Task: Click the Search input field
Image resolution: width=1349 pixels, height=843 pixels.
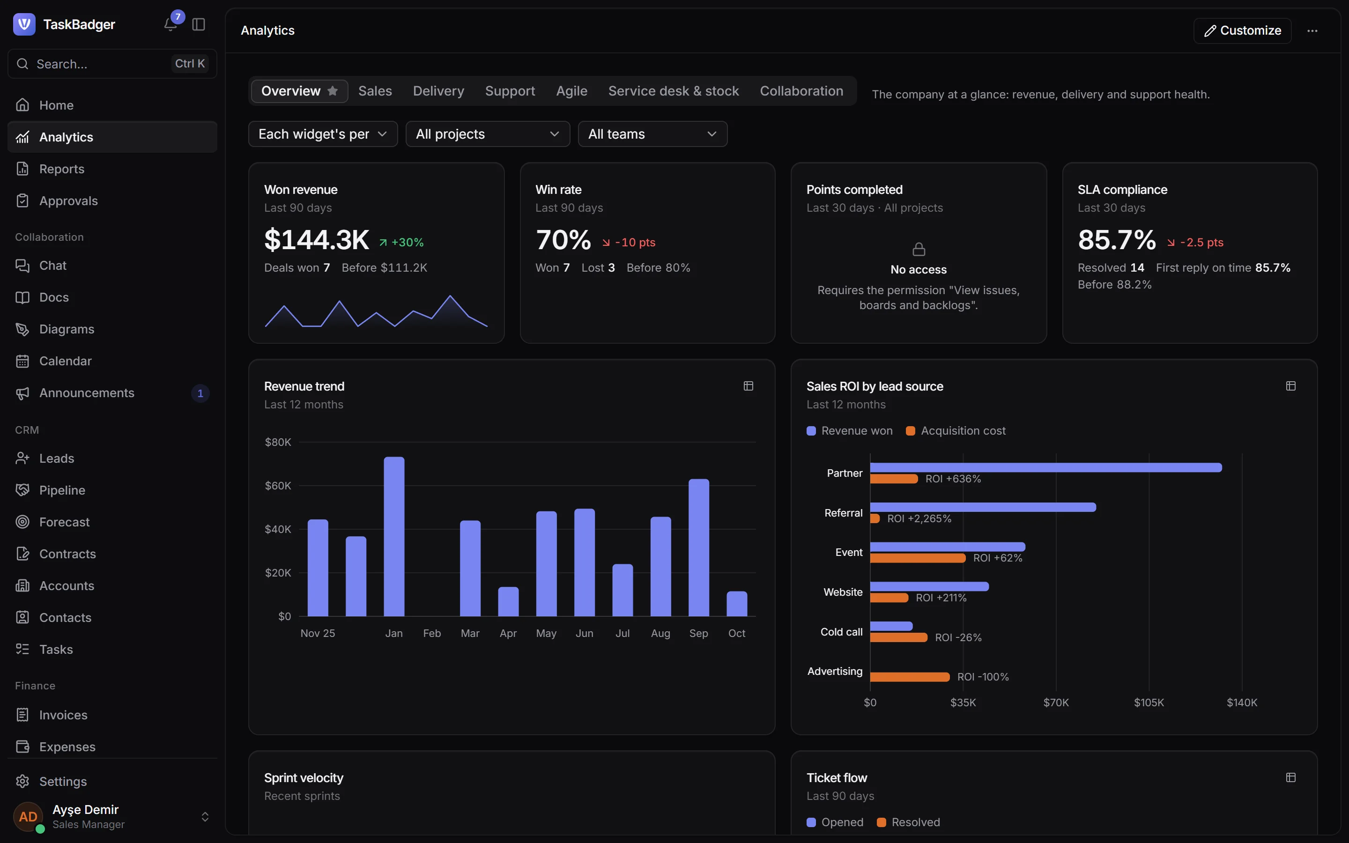Action: click(x=112, y=64)
